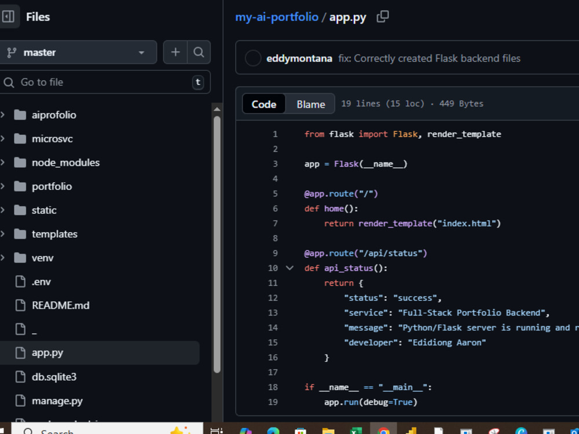
Task: Click the 'Files' panel heading
Action: pyautogui.click(x=38, y=17)
